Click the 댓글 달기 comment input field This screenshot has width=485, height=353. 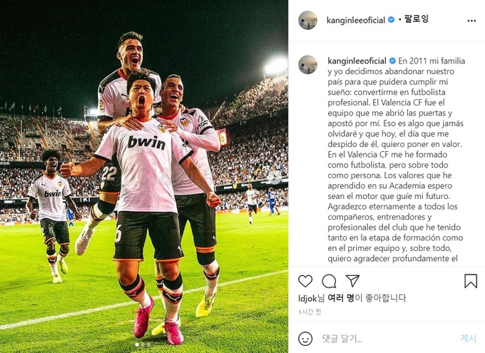387,339
